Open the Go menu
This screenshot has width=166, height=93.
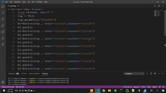click(x=29, y=2)
